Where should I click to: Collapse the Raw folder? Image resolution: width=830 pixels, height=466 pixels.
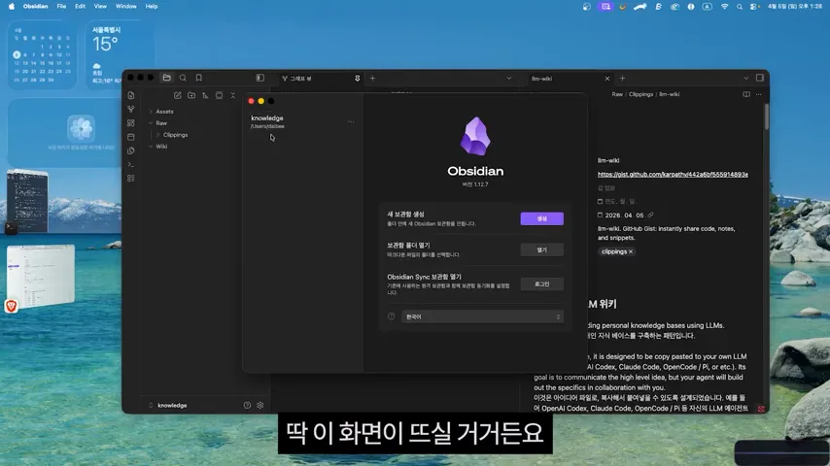pos(161,123)
